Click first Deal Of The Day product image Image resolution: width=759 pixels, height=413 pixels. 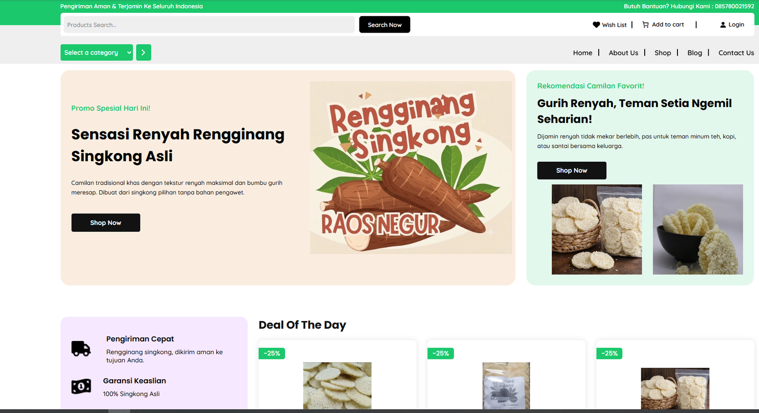[x=337, y=385]
